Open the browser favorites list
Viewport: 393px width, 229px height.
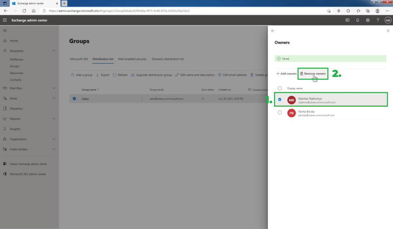click(358, 11)
